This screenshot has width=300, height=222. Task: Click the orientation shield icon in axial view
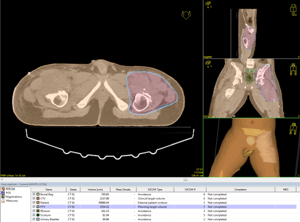pos(186,15)
